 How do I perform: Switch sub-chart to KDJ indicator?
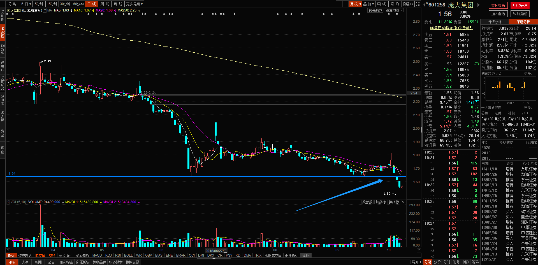pyautogui.click(x=109, y=255)
